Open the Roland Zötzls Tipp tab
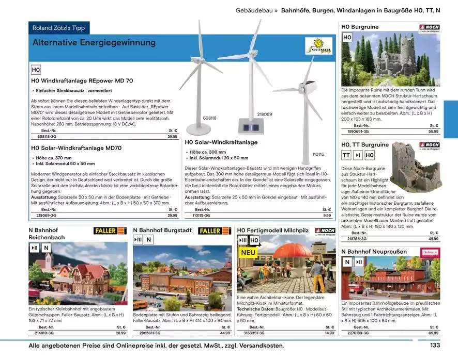This screenshot has width=458, height=361. (x=60, y=28)
